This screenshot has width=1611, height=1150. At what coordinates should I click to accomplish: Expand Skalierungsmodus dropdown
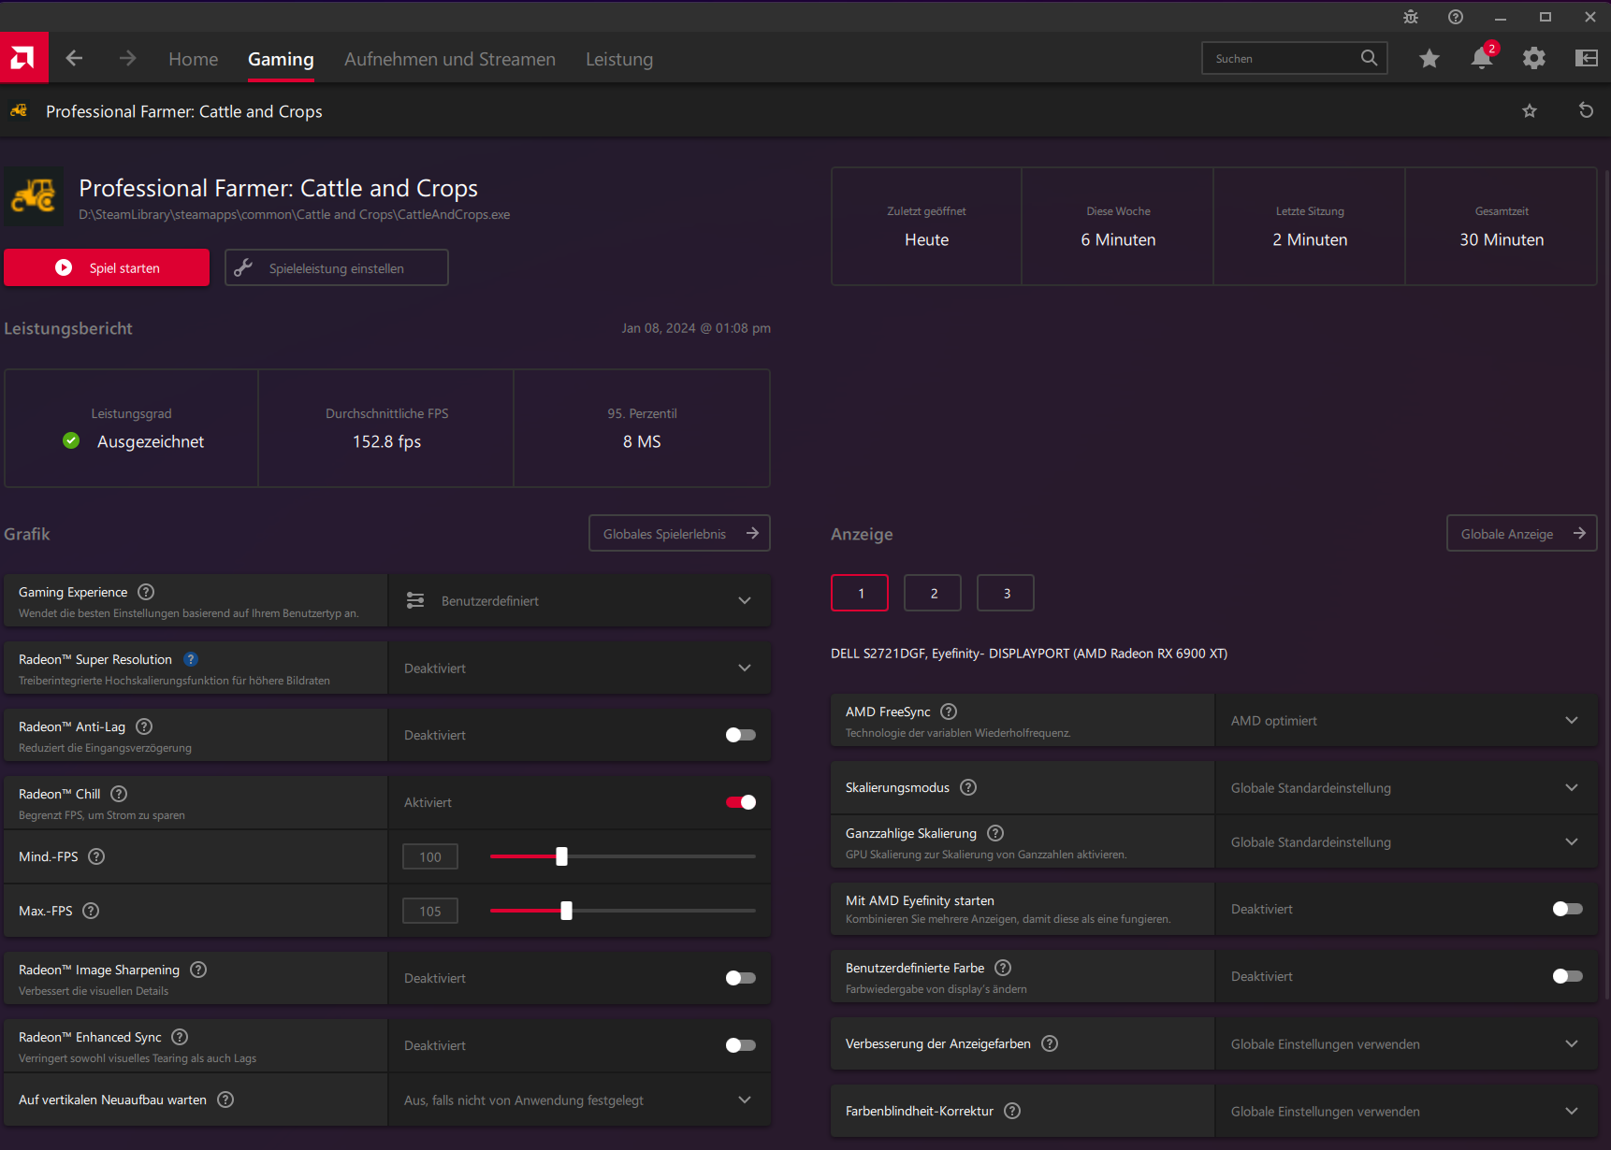(x=1406, y=787)
